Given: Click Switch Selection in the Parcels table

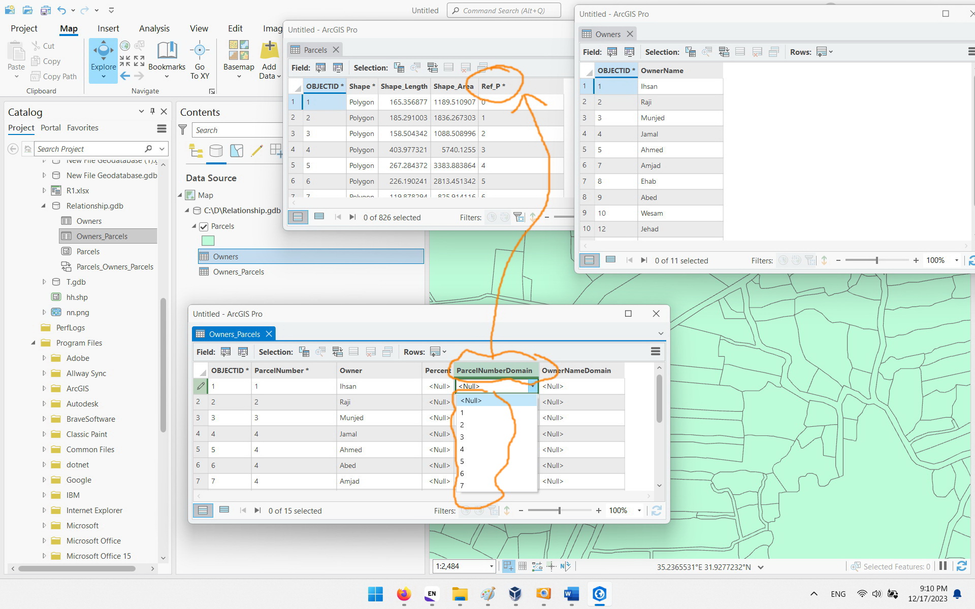Looking at the screenshot, I should point(433,67).
